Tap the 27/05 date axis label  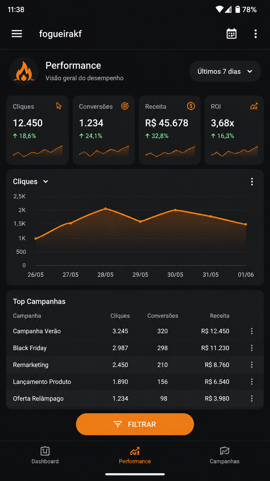(71, 275)
